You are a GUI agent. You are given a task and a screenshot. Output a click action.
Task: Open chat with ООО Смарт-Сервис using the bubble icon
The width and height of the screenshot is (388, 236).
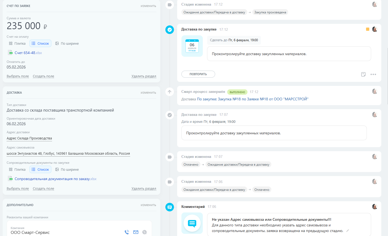click(x=144, y=232)
